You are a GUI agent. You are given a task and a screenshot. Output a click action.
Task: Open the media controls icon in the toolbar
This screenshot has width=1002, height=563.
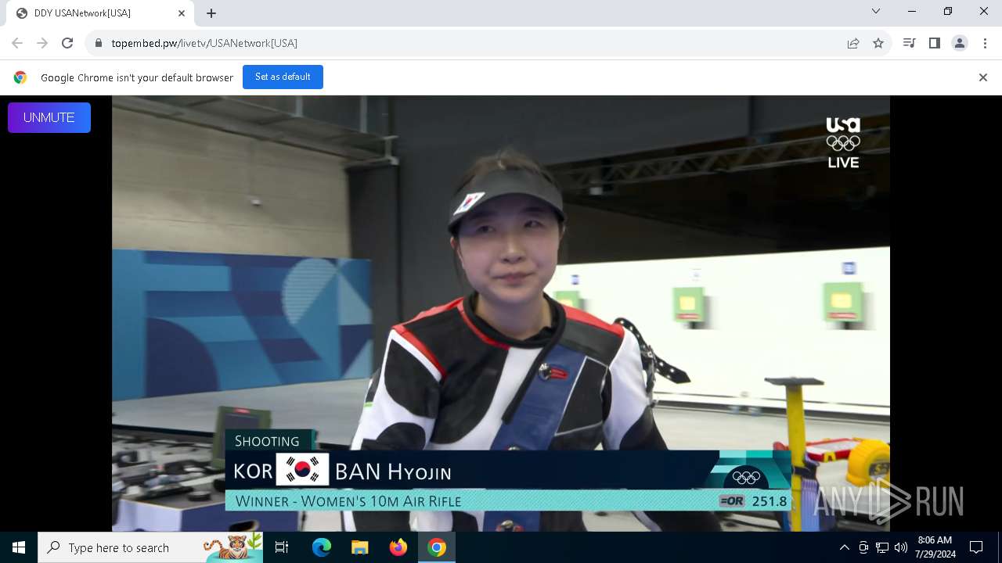pyautogui.click(x=909, y=43)
